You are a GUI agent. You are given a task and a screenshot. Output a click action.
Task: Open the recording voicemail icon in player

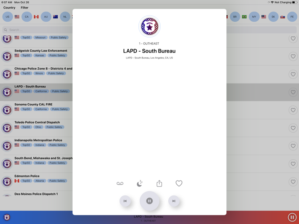pyautogui.click(x=120, y=183)
